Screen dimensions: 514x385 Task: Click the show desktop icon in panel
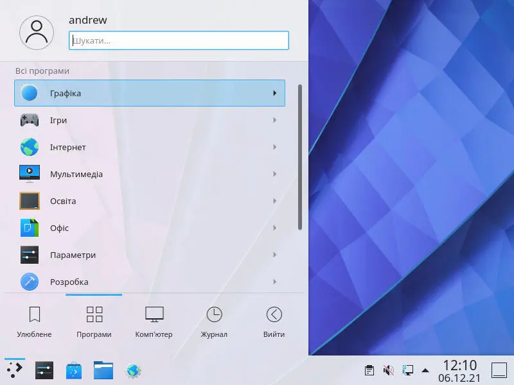499,370
